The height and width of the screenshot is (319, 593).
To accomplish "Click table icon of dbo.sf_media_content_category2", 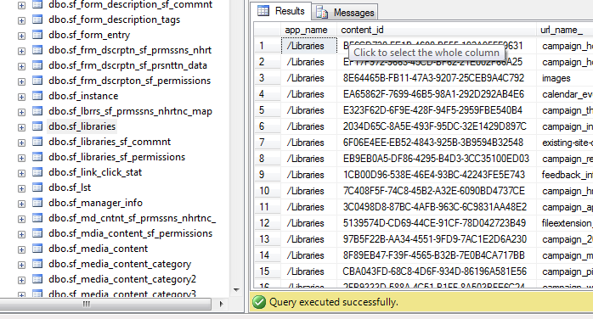I will click(37, 279).
